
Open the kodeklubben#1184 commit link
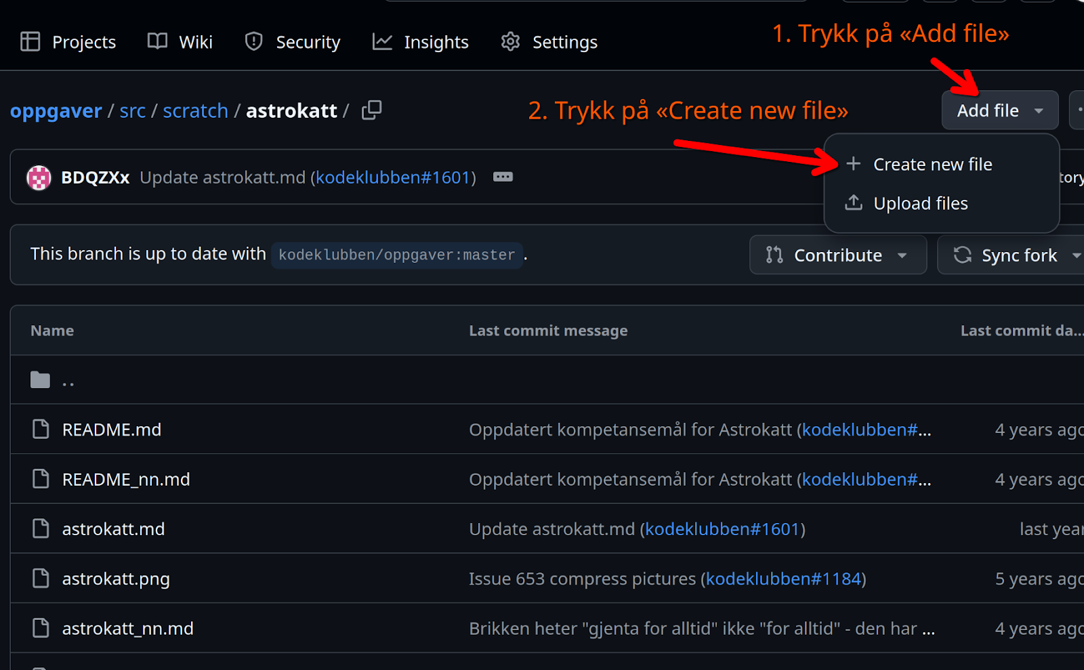[783, 579]
